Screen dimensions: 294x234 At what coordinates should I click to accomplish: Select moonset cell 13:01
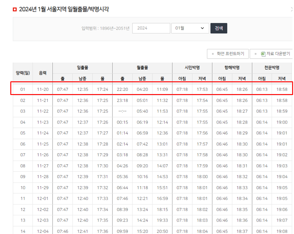pyautogui.click(x=162, y=144)
